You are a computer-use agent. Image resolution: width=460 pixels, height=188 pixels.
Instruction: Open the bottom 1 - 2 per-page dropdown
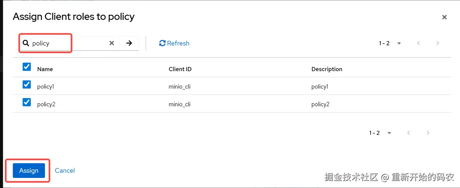tap(380, 133)
